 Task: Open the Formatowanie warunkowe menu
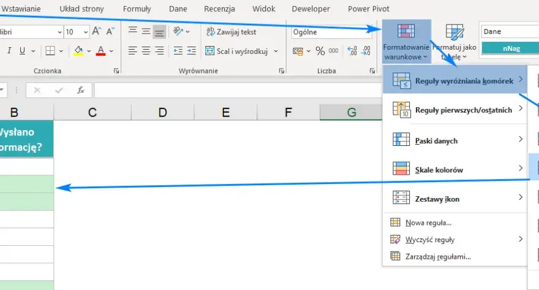(406, 42)
